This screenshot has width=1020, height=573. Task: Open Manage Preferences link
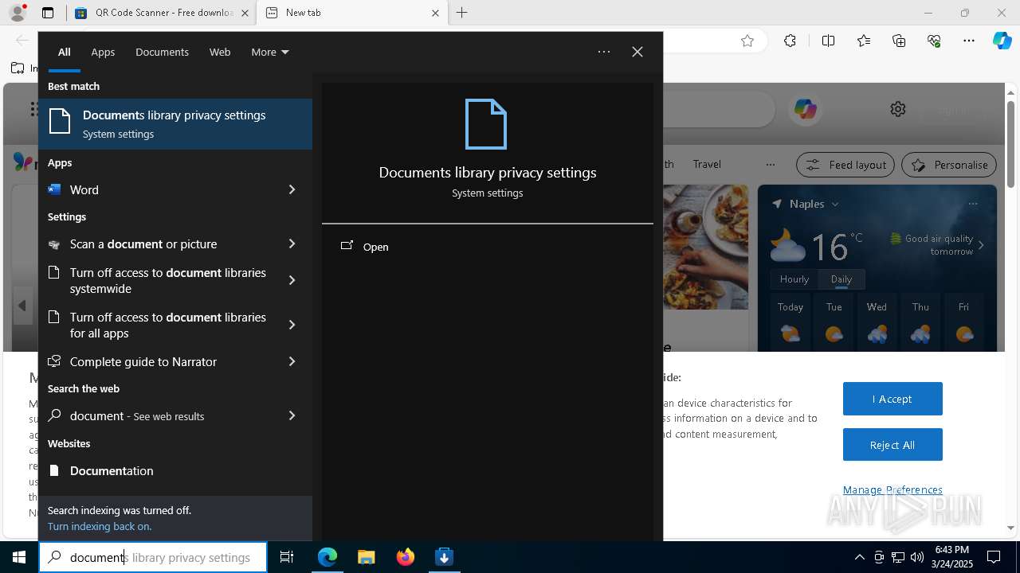[892, 489]
